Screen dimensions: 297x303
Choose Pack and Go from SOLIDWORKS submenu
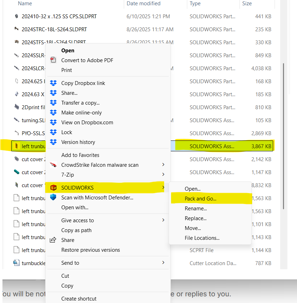[201, 199]
